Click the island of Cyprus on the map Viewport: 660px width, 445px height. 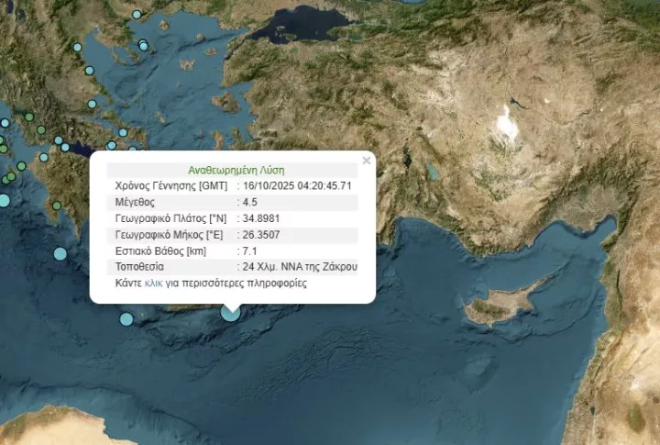click(500, 307)
